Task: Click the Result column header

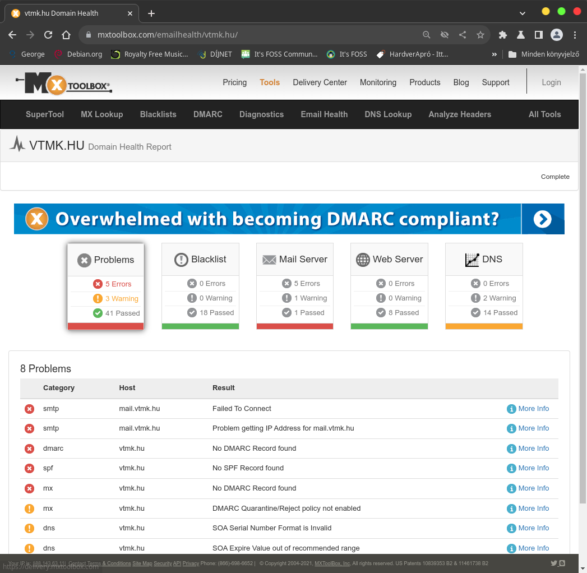Action: 224,388
